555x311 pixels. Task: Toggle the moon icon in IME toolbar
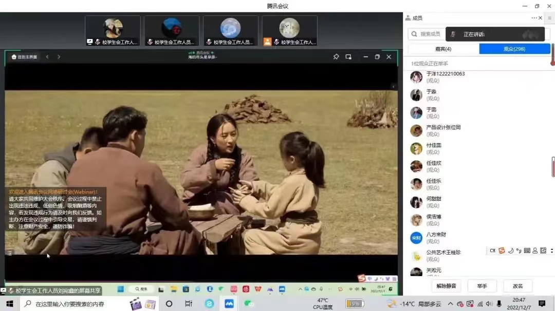510,250
